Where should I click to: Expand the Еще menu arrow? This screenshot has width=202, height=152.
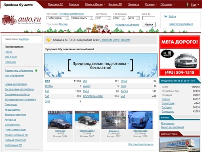tap(198, 4)
